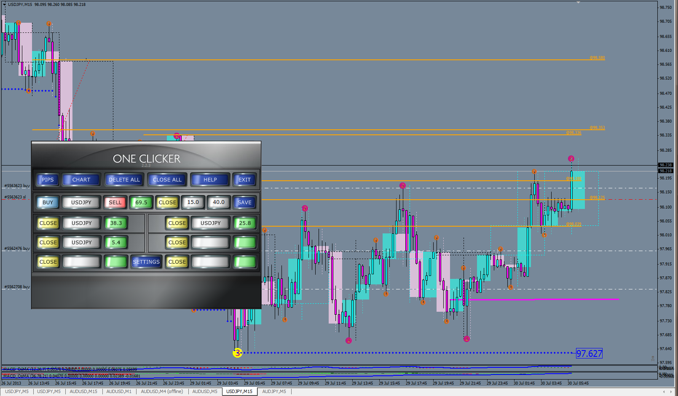This screenshot has height=396, width=678.
Task: Click the USDJPY,M15 chart title text
Action: coord(20,5)
